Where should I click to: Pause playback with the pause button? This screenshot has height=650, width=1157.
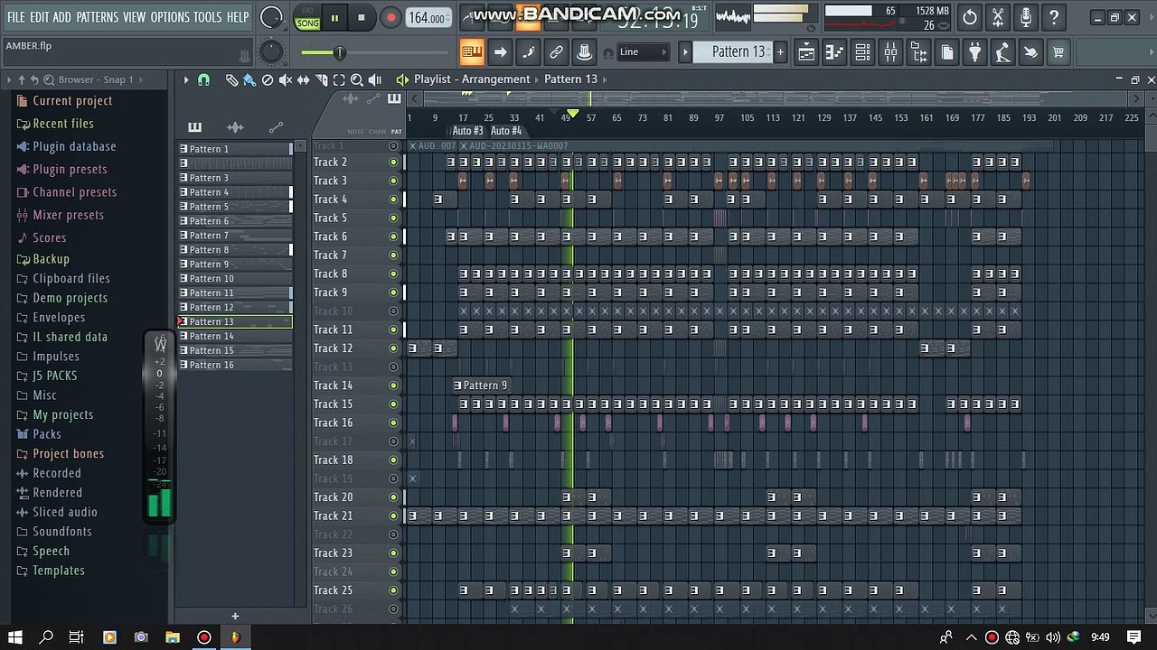[334, 17]
